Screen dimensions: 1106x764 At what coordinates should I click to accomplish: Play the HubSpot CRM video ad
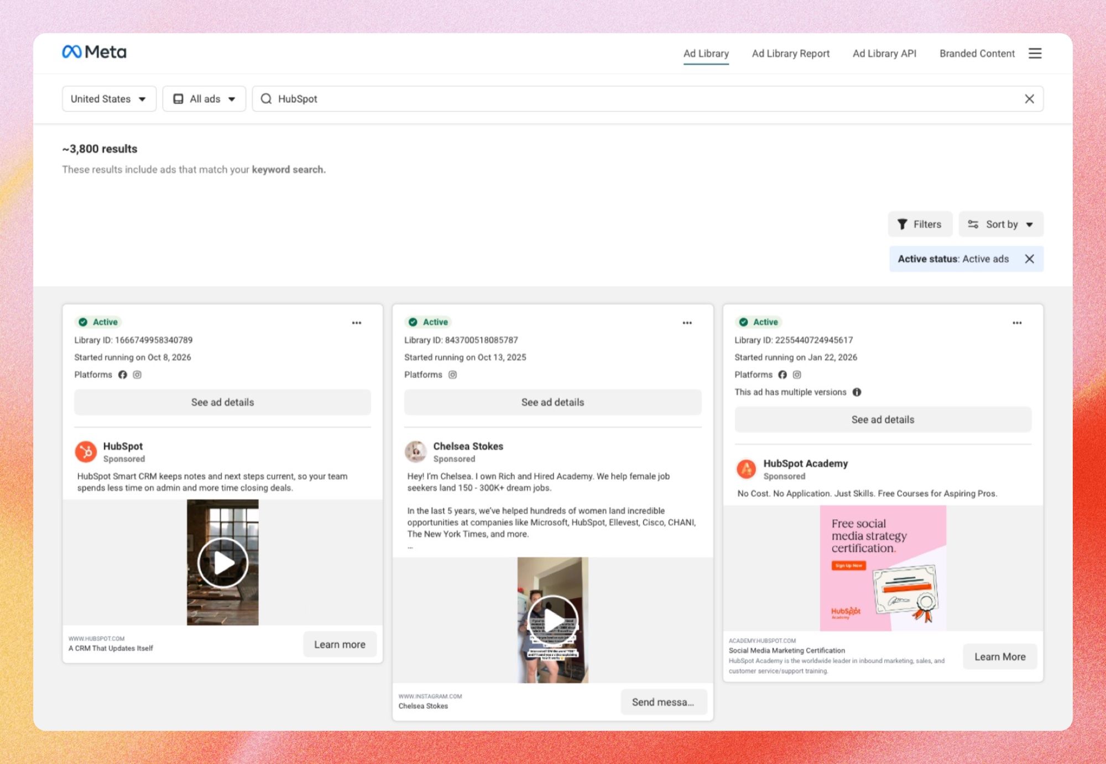coord(223,562)
